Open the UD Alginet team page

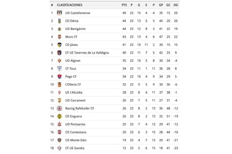coord(73,61)
